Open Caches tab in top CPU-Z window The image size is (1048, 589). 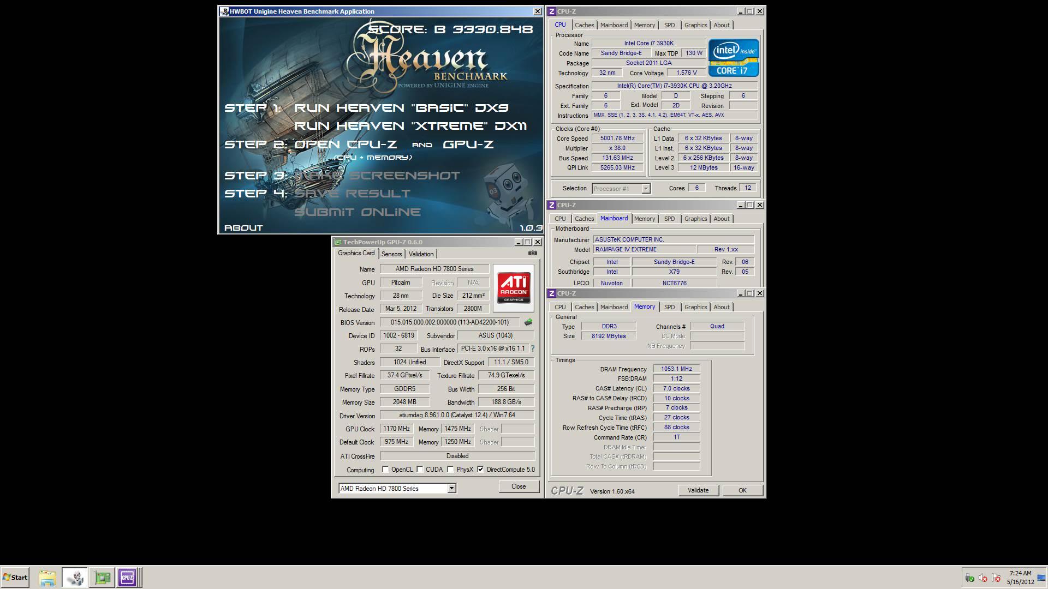pos(584,25)
